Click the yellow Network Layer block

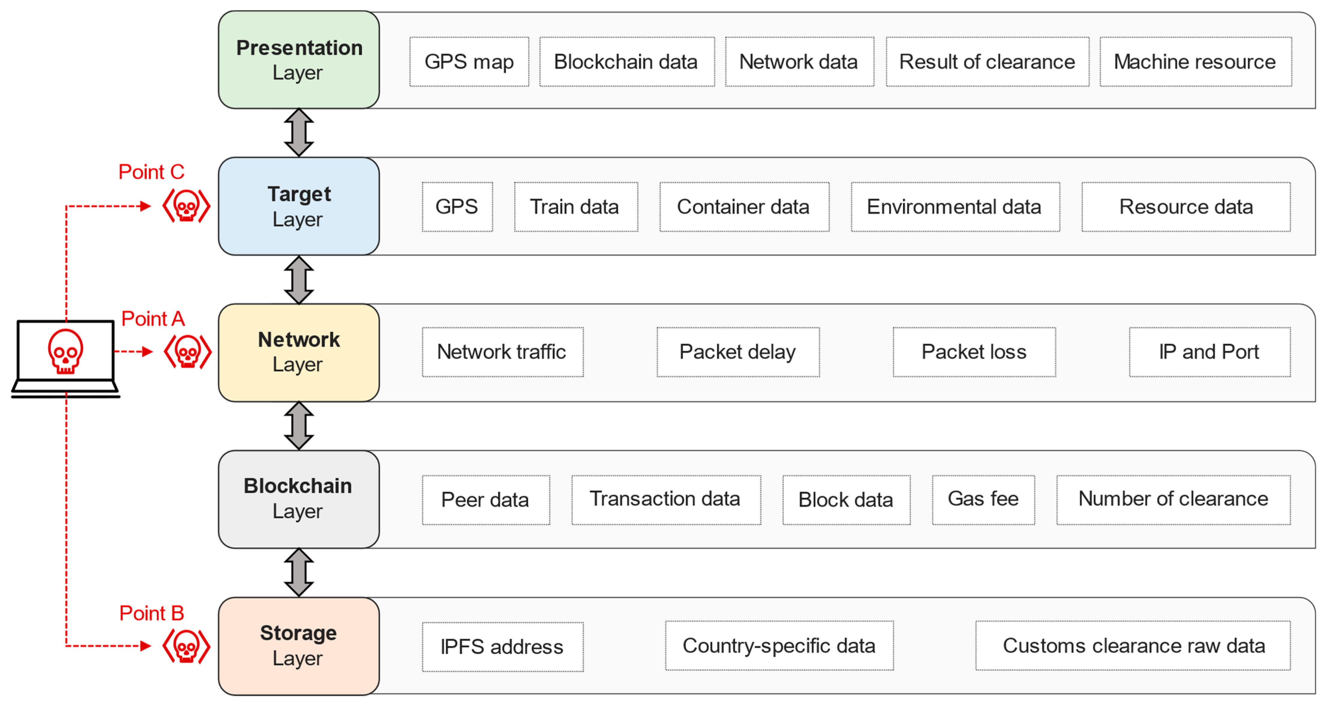pos(299,353)
